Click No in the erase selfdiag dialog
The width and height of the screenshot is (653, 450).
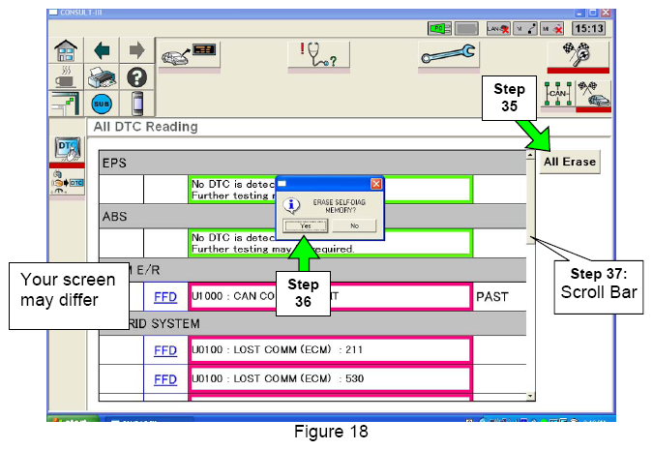tap(354, 225)
